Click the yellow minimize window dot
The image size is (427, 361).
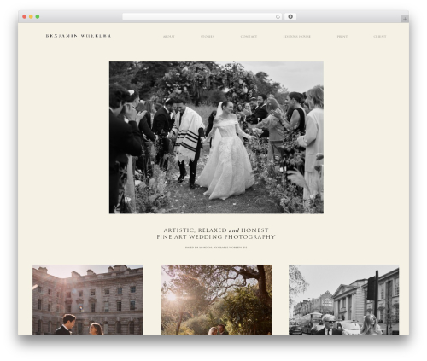[31, 16]
